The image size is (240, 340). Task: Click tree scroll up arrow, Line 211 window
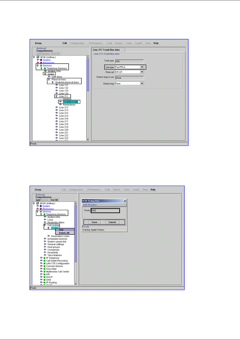(x=88, y=57)
